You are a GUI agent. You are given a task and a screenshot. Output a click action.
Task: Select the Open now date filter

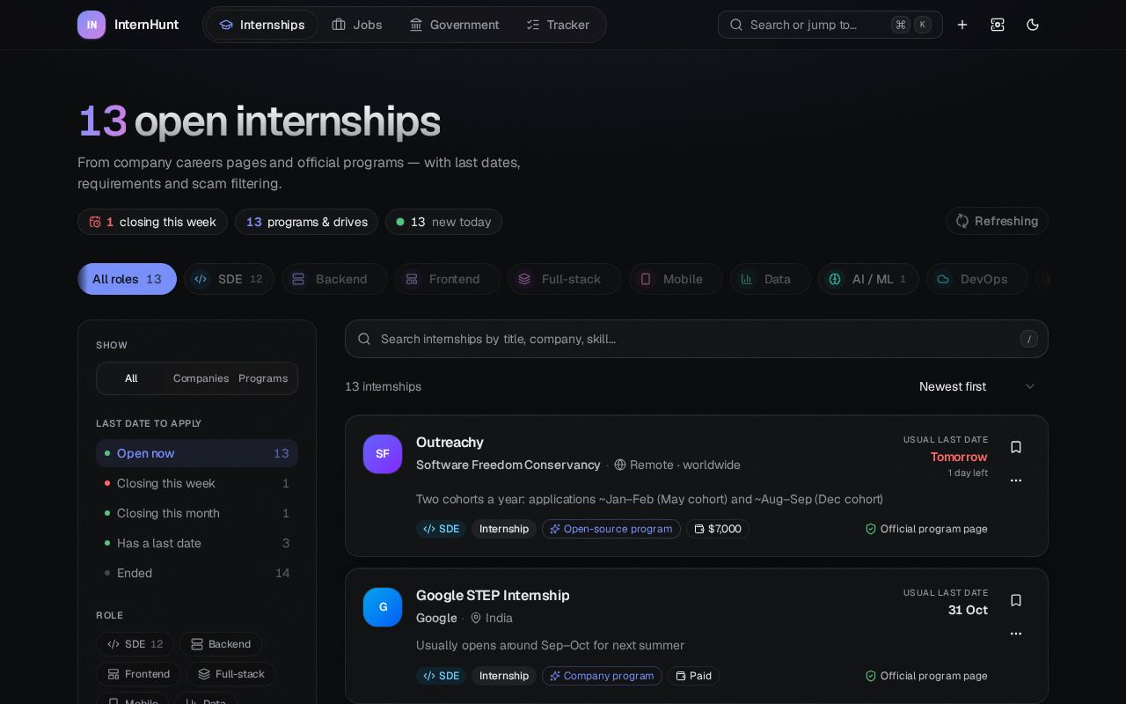(197, 453)
